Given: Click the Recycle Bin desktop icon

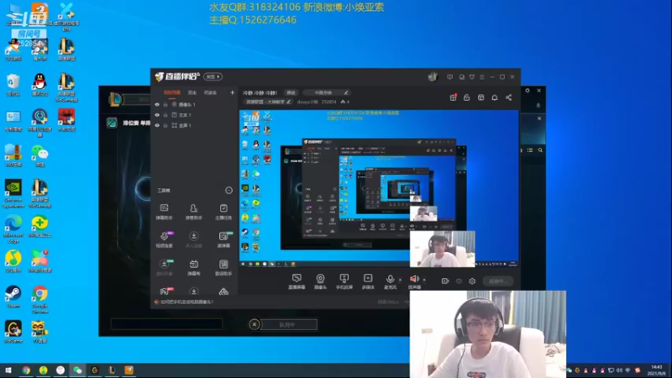Looking at the screenshot, I should click(x=13, y=85).
